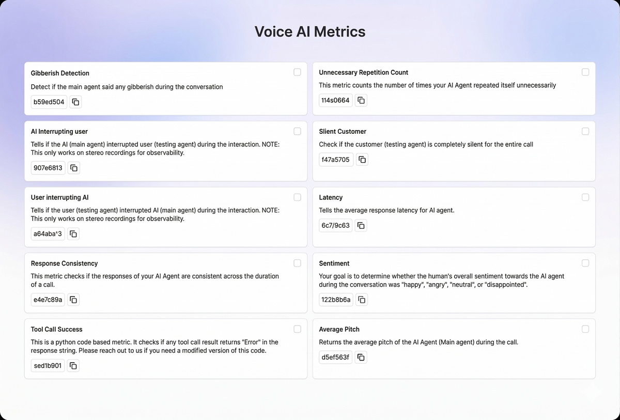Viewport: 620px width, 420px height.
Task: Copy the Tool Call Success ID
Action: click(x=73, y=366)
